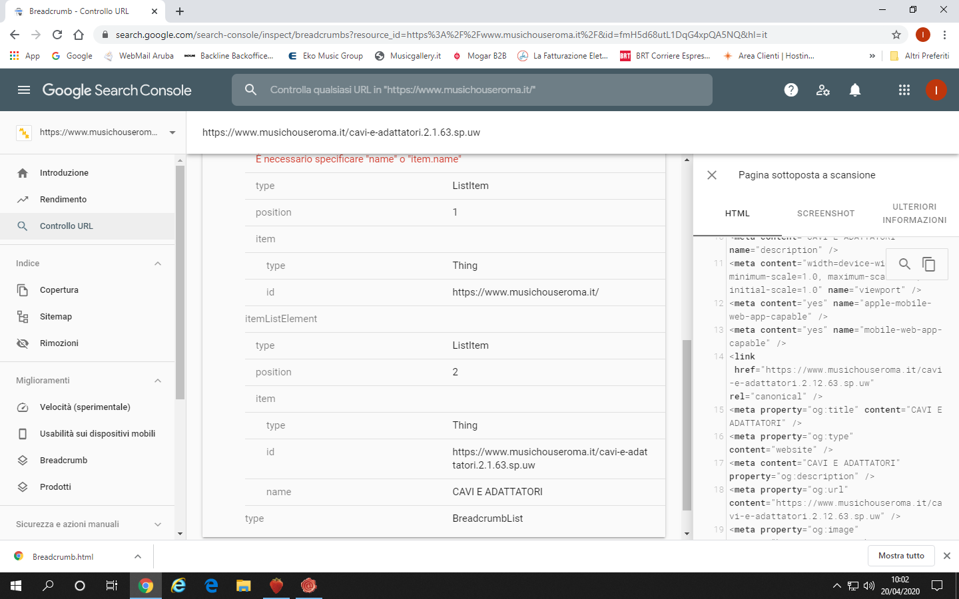Bookmark this page with the star

[896, 35]
